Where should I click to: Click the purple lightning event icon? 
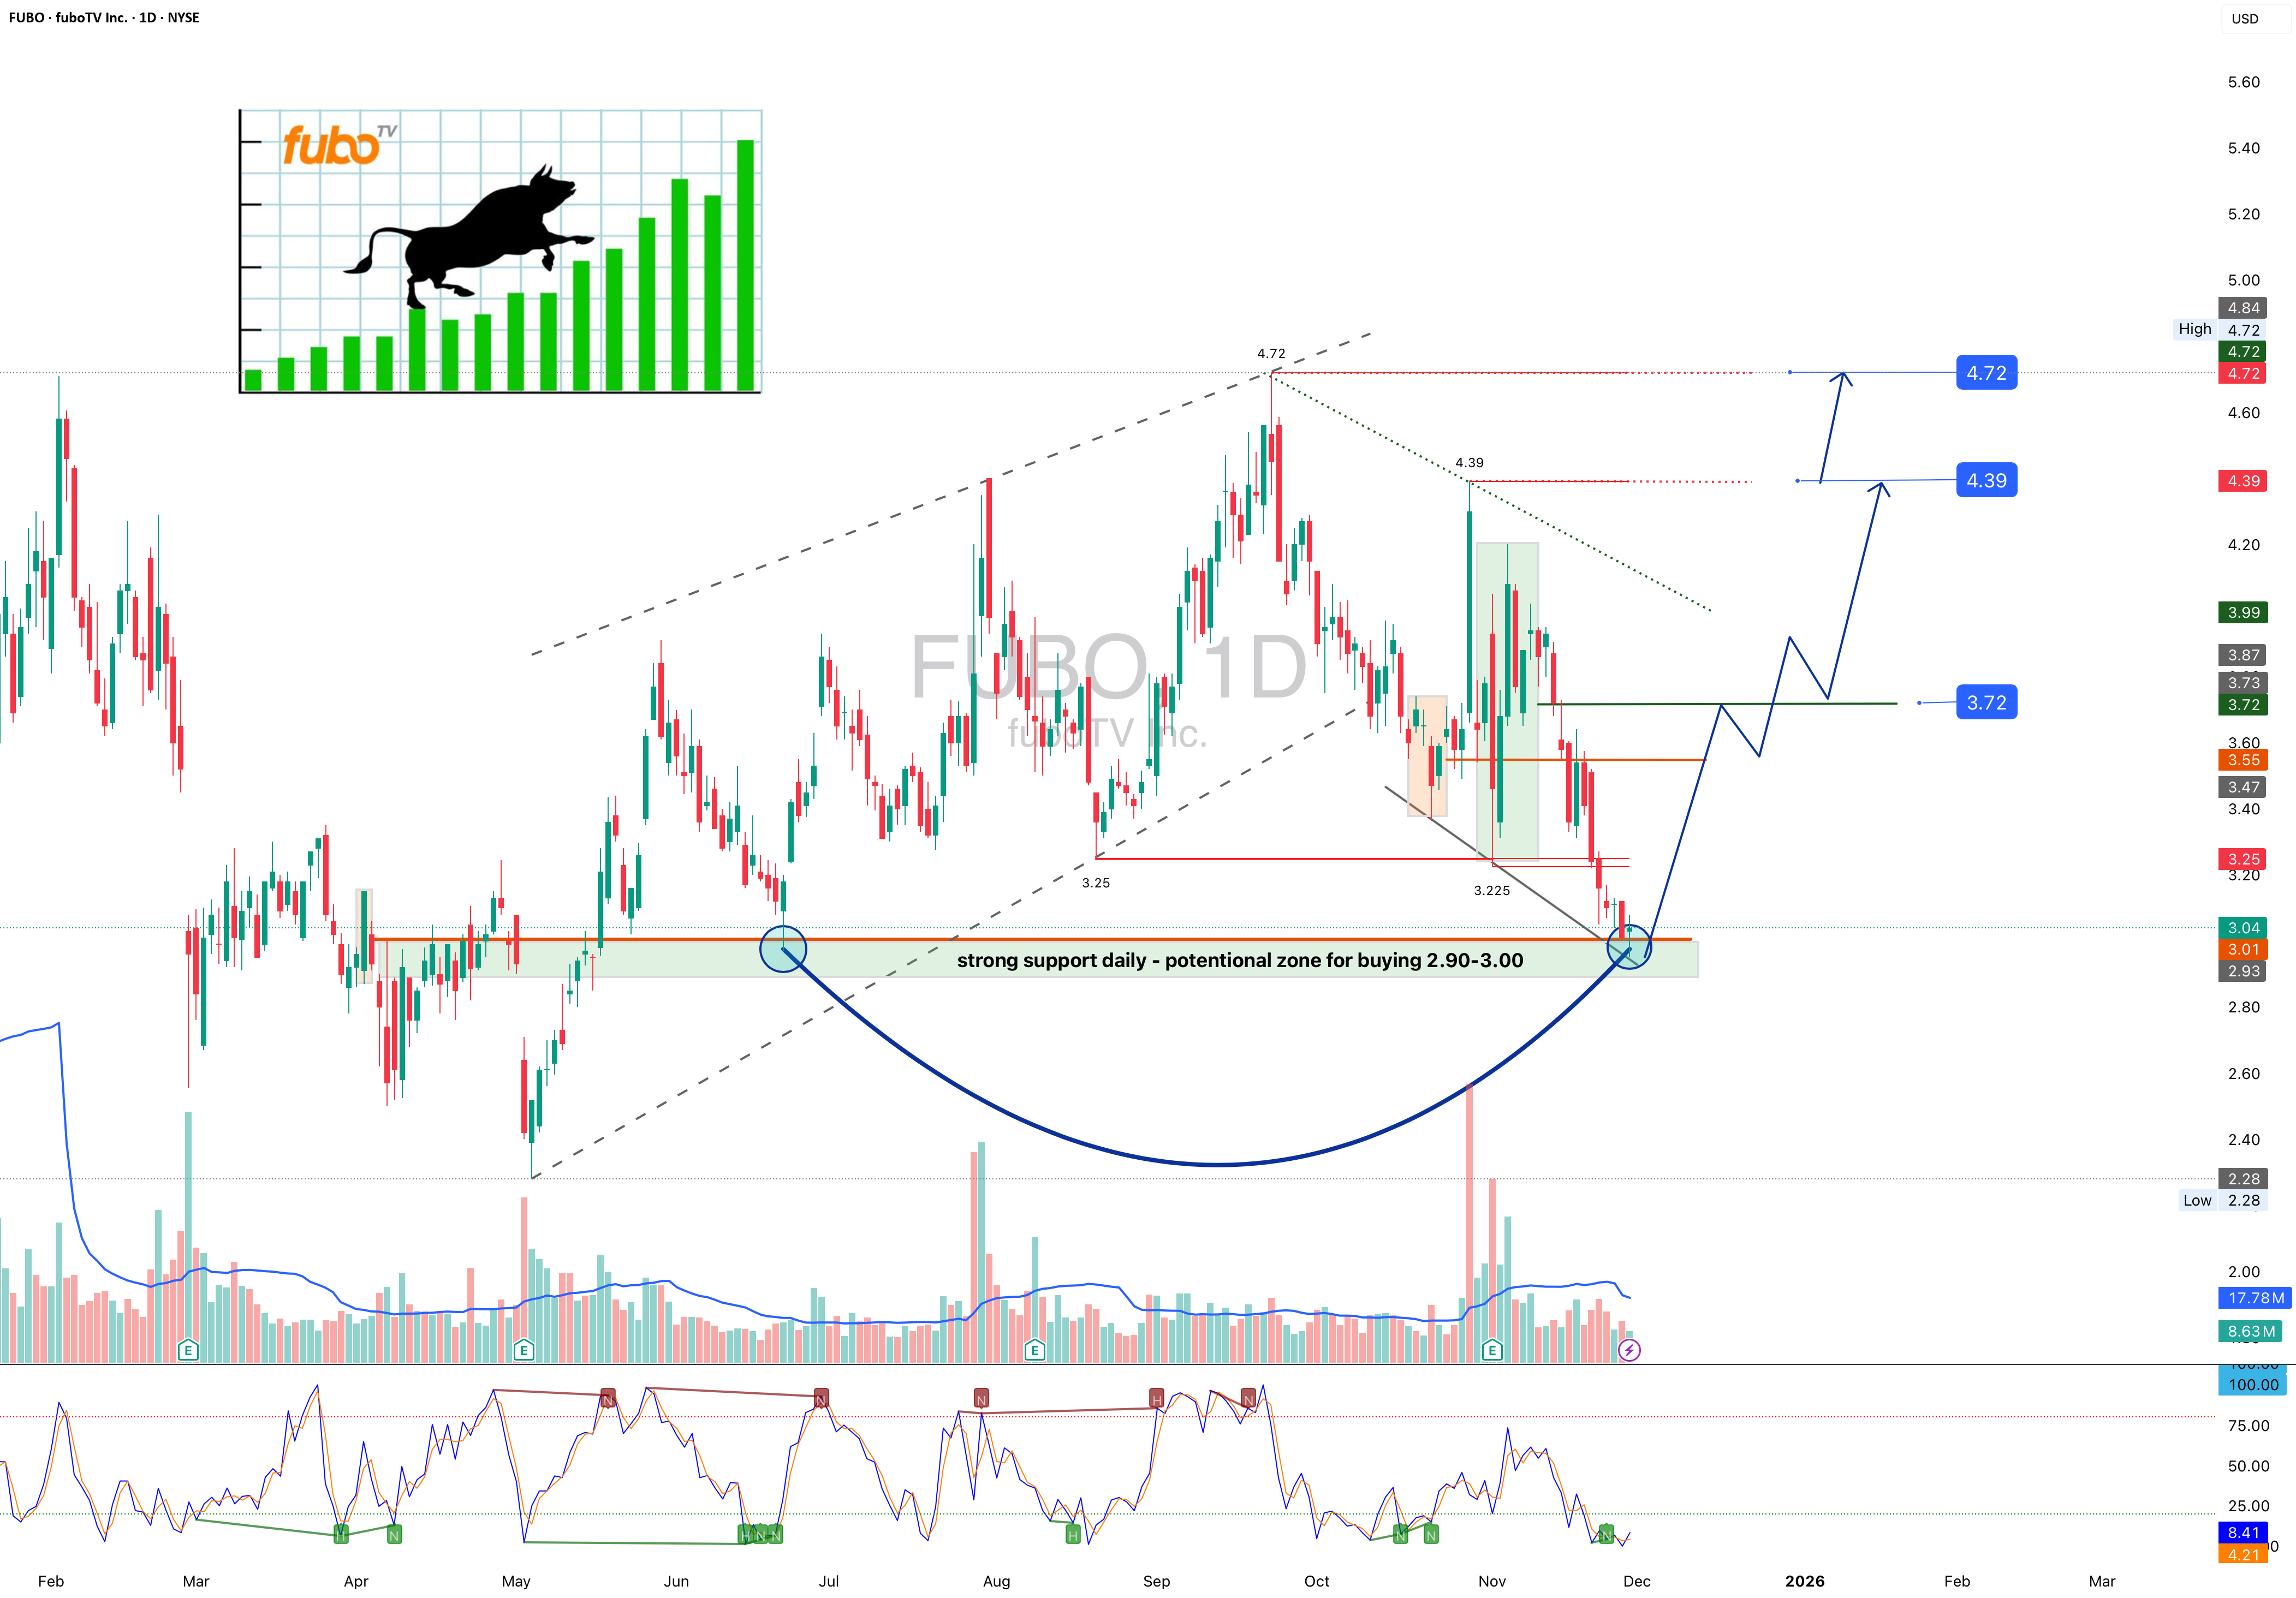tap(1629, 1350)
